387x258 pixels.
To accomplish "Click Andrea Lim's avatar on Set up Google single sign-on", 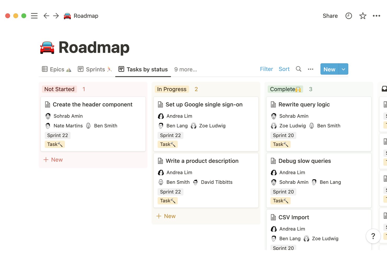I will (x=161, y=116).
